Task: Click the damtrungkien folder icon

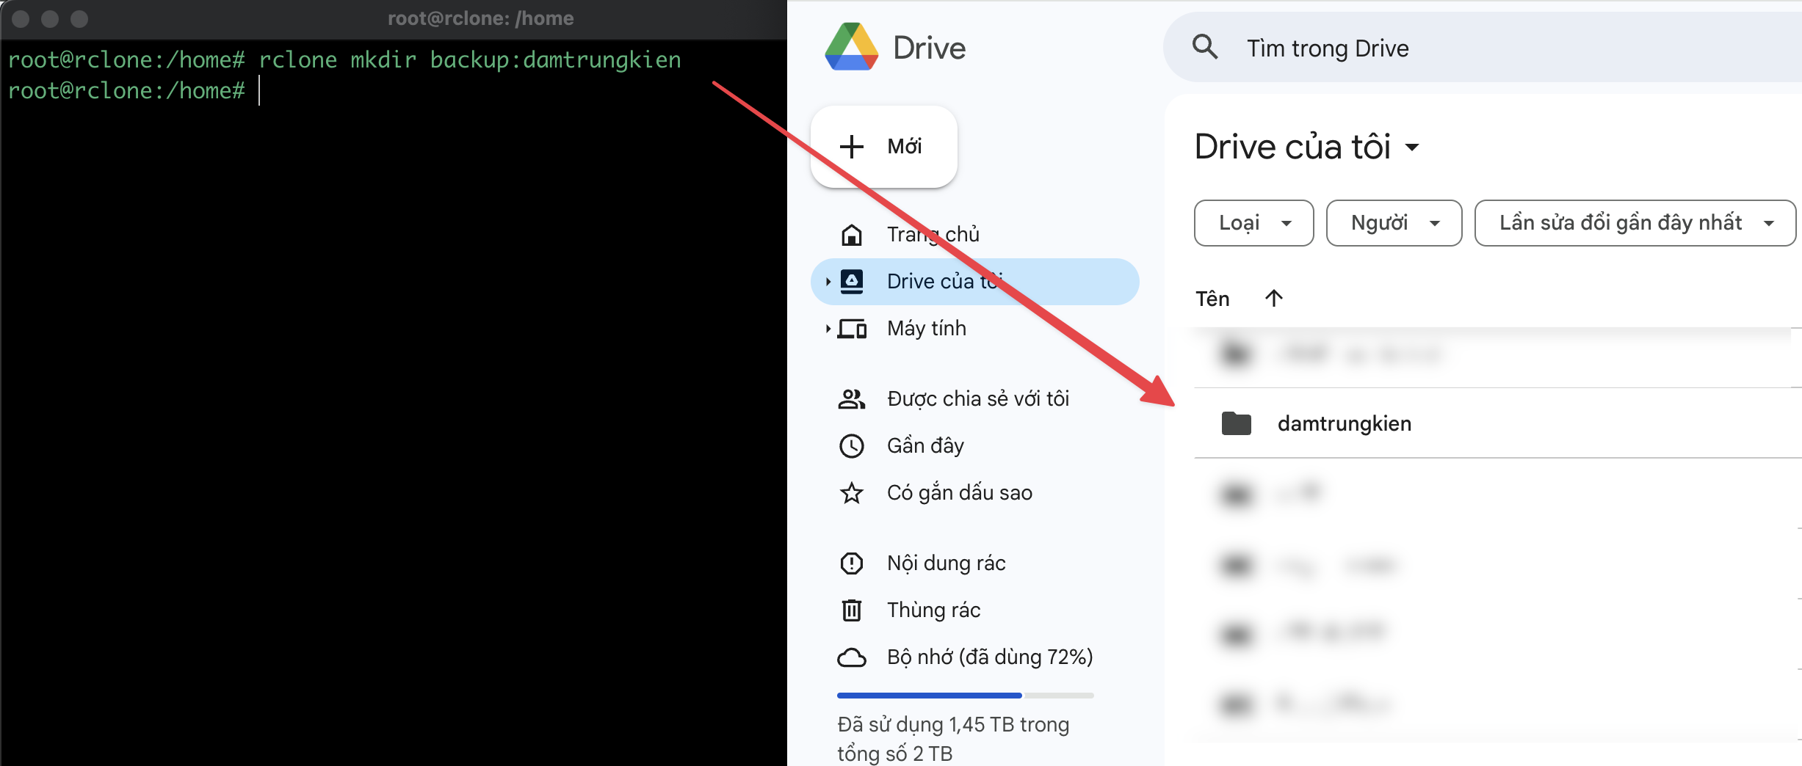Action: pos(1237,423)
